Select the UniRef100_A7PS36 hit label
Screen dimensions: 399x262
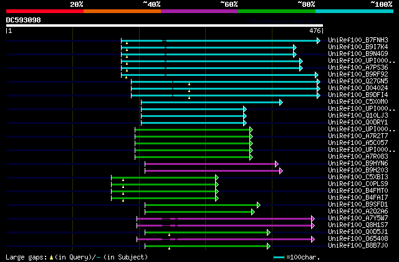(x=358, y=68)
